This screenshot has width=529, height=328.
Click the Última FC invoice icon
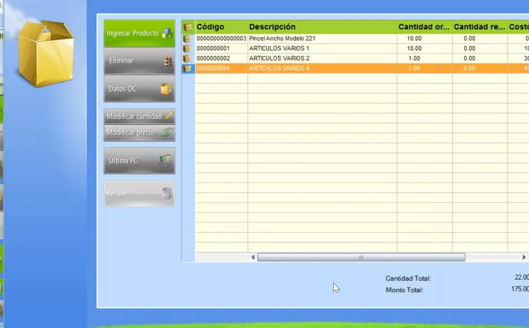(x=165, y=161)
